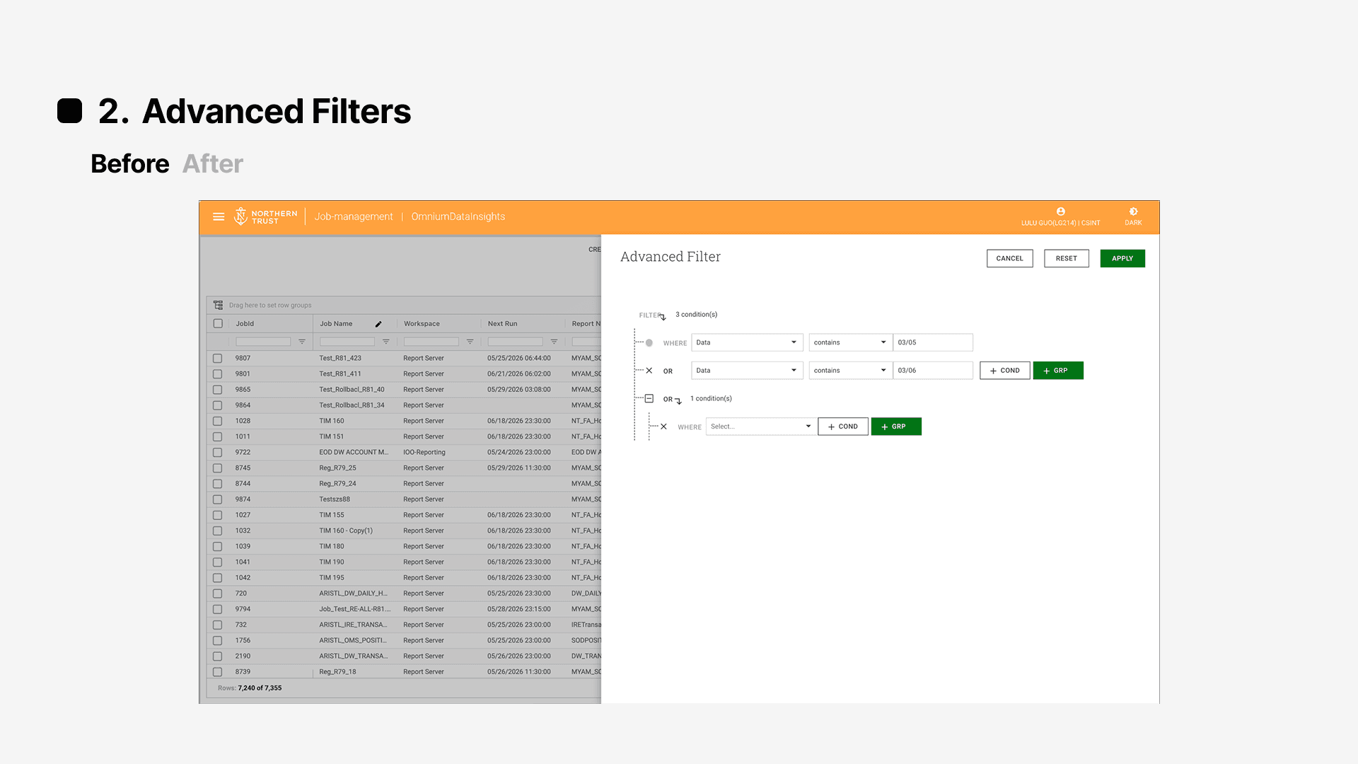
Task: Click the JobId filter text box
Action: pyautogui.click(x=263, y=342)
